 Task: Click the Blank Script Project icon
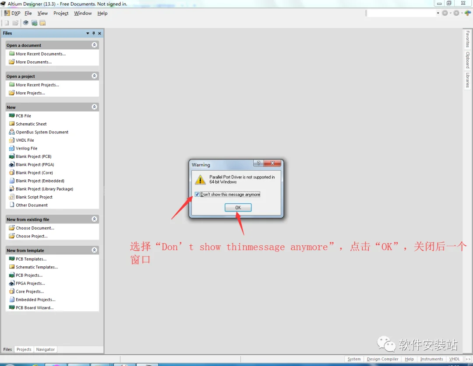pos(12,197)
